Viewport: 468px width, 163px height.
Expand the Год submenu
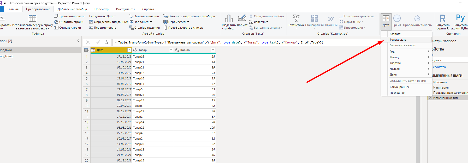406,52
